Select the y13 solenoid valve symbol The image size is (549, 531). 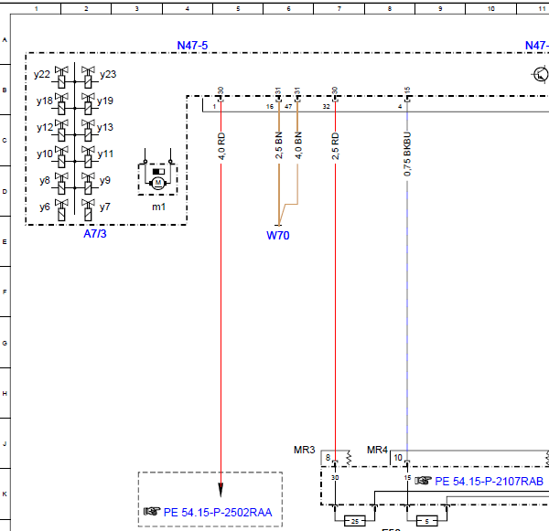88,131
